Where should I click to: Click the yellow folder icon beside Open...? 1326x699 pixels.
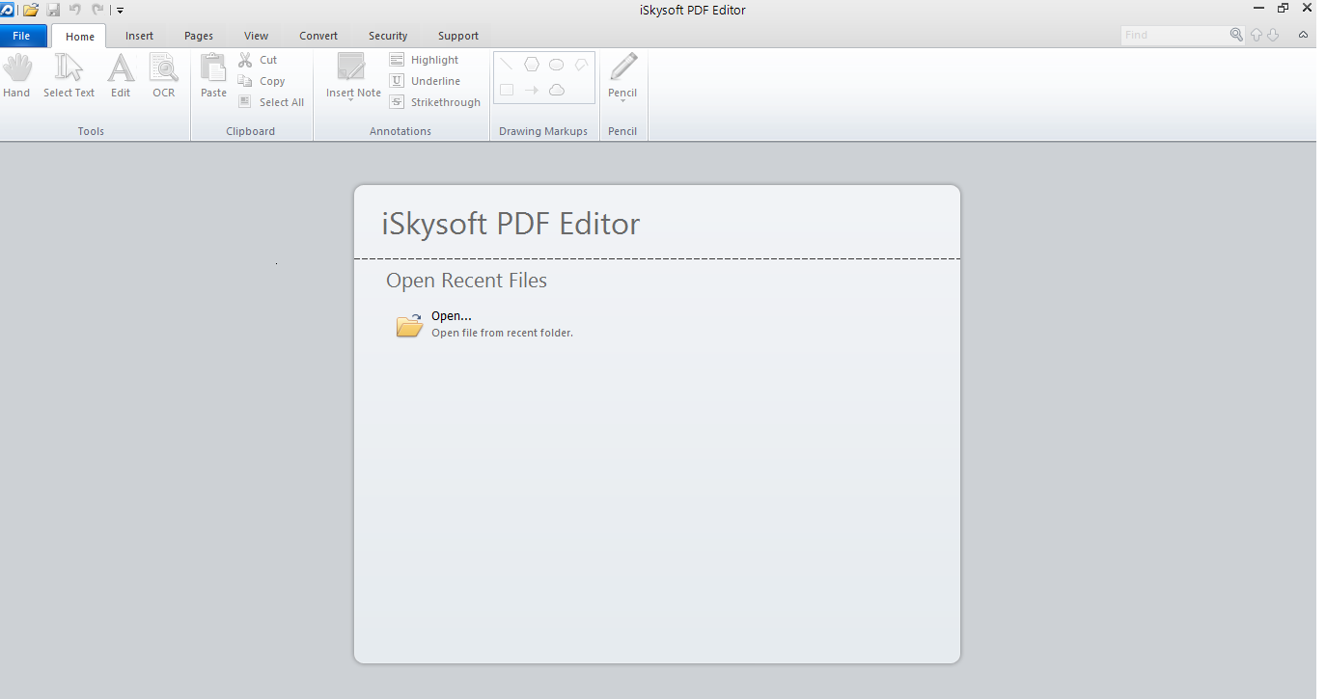(410, 325)
